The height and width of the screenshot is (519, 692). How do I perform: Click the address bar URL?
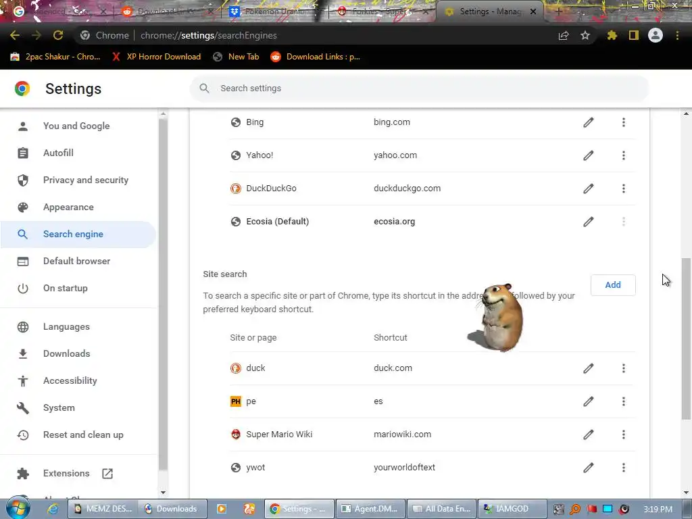208,35
